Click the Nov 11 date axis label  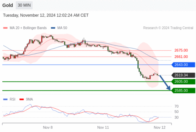click(103, 127)
